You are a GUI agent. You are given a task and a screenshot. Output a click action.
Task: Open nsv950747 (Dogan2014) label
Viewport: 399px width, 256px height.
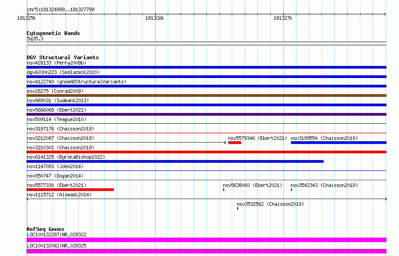click(x=55, y=176)
